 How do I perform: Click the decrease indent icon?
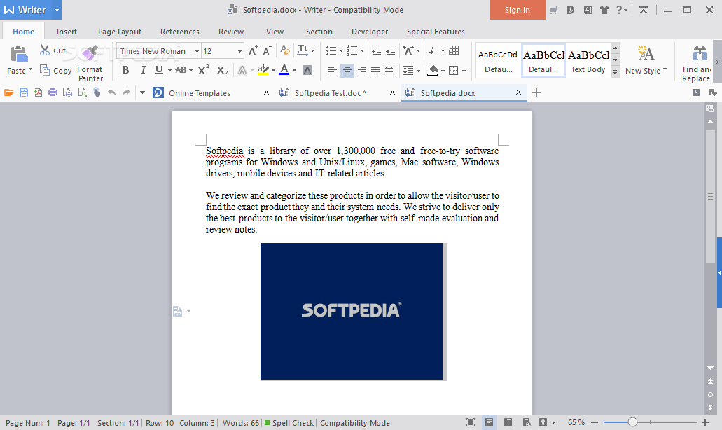tap(376, 50)
